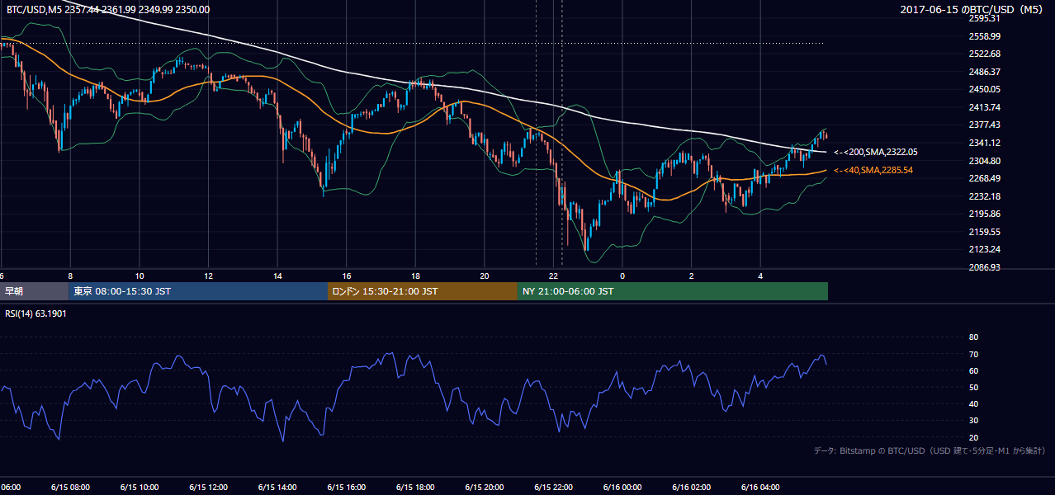Select RSI scale value 30
The image size is (1055, 495).
click(x=973, y=421)
